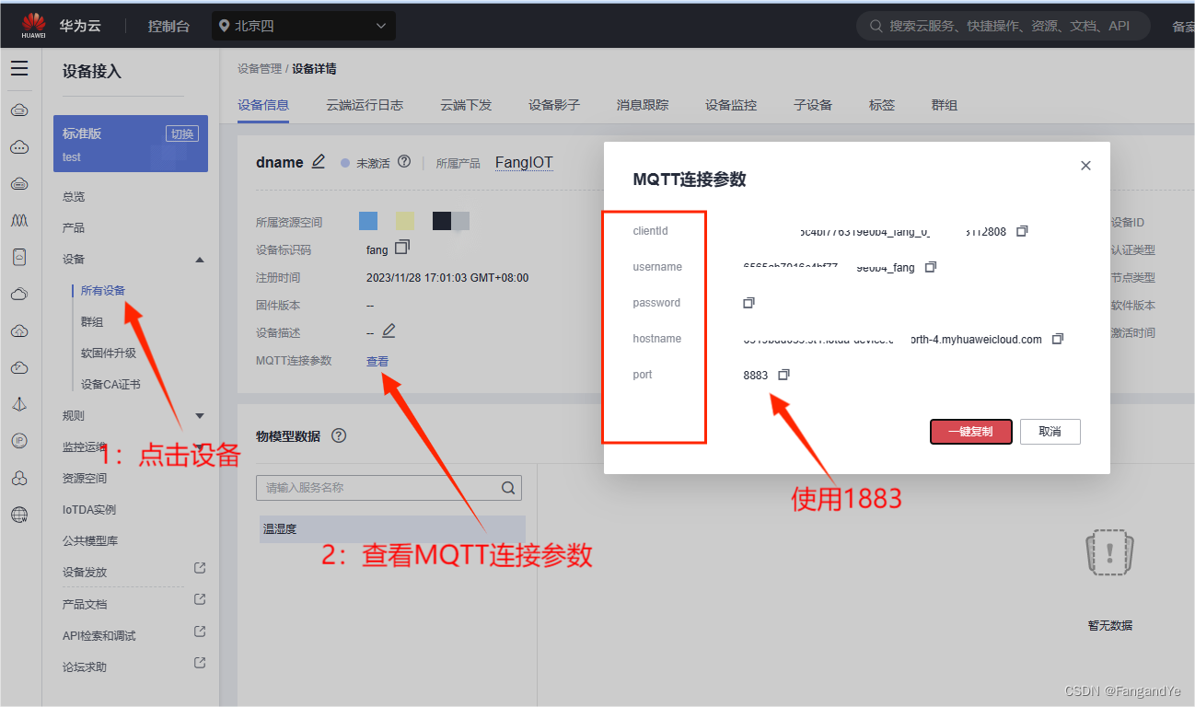Click the cloud with upload arrow icon

coord(19,331)
